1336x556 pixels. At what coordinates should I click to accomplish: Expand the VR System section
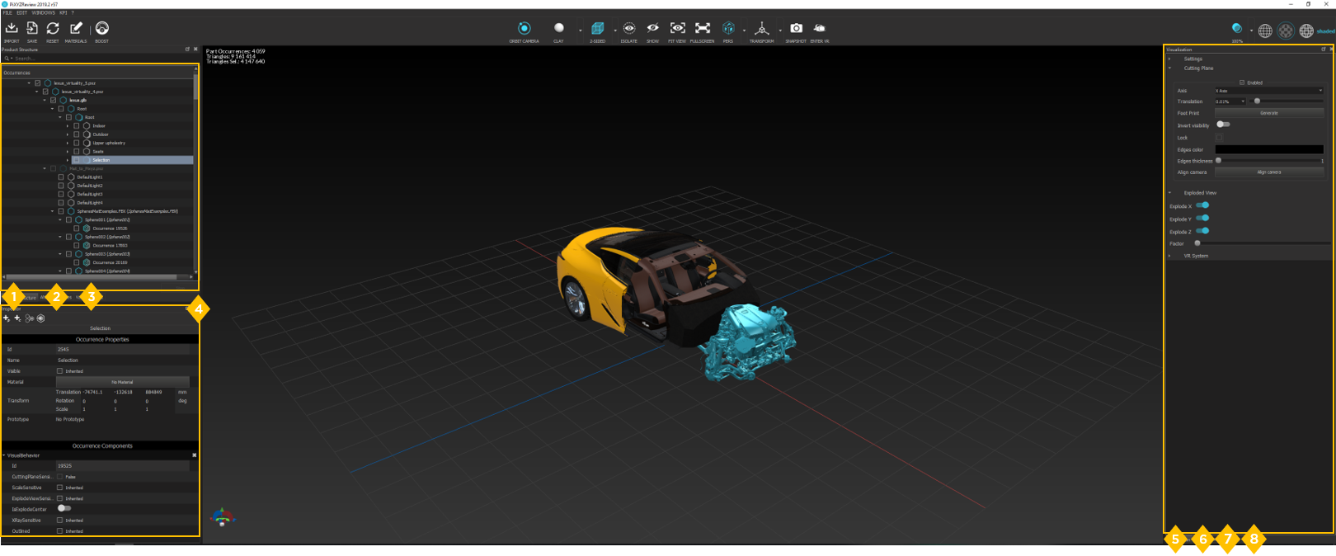pos(1169,256)
